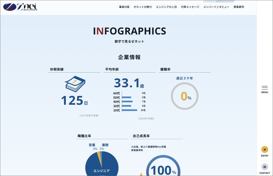273x176 pixels.
Task: Click the 営業 3% pie label
Action: click(92, 147)
